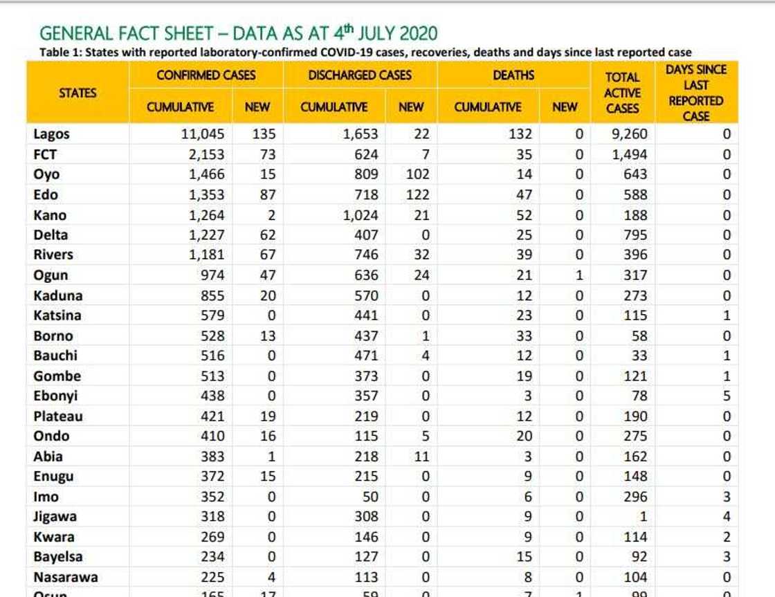Click Edo new discharged value 122

[x=417, y=195]
